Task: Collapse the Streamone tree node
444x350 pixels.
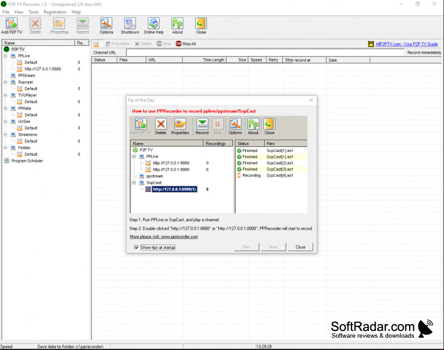Action: pyautogui.click(x=5, y=135)
